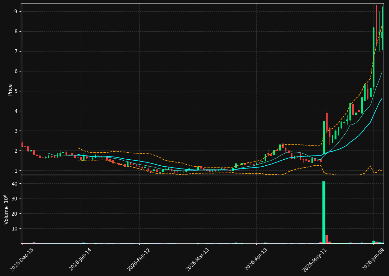Click the large green candle reaching above 8
This screenshot has height=276, width=389.
[373, 57]
